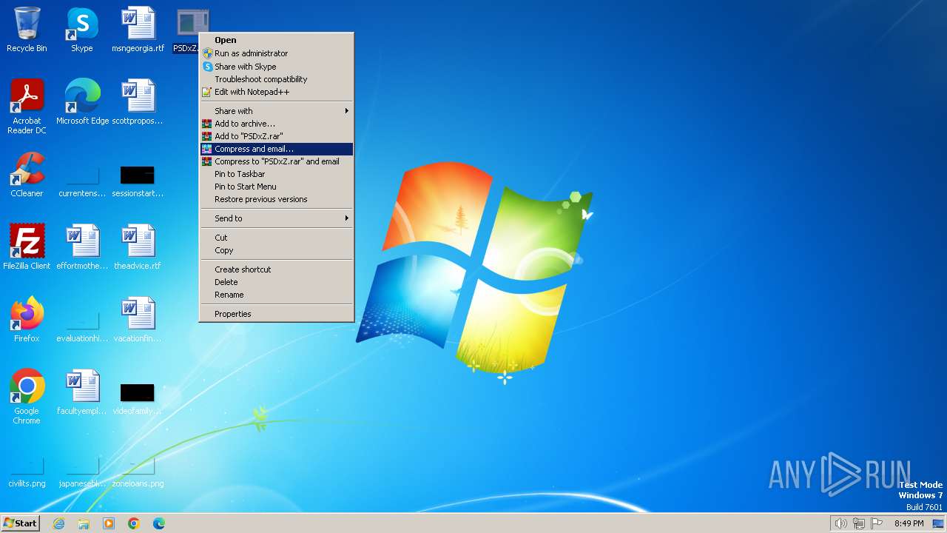Choose Share with Skype
947x533 pixels.
tap(277, 67)
